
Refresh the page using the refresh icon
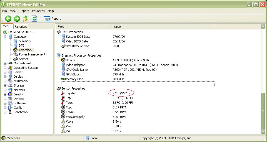[34, 18]
